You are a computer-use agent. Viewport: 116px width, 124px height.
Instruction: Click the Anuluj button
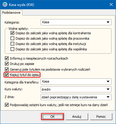coord(77,117)
